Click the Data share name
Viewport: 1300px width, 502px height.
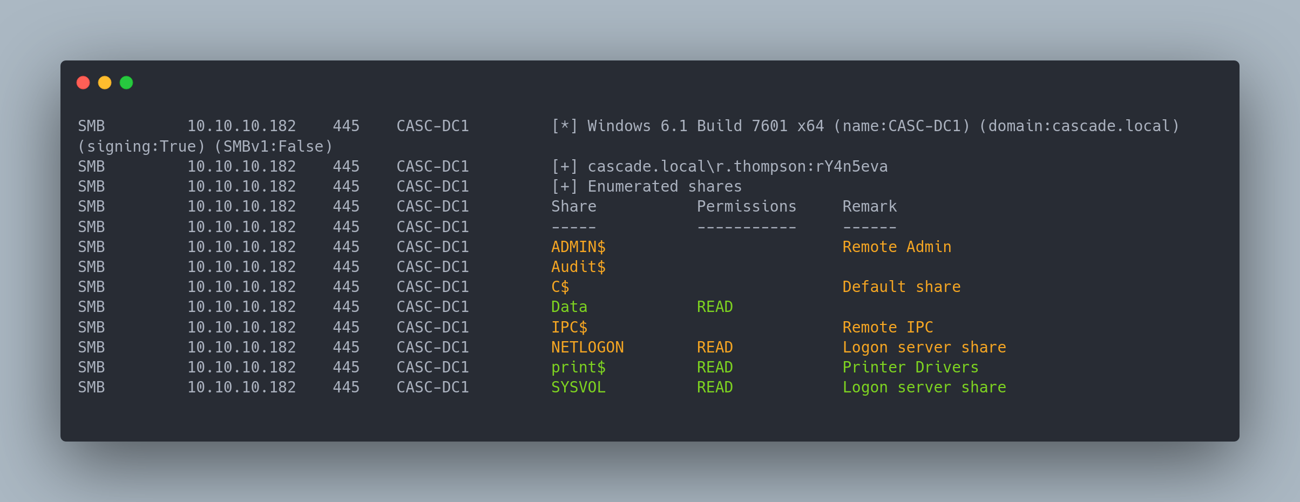click(569, 307)
